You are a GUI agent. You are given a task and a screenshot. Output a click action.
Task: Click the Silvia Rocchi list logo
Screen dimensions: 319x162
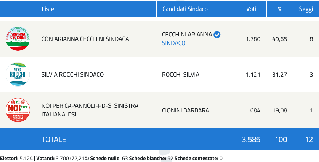click(18, 74)
